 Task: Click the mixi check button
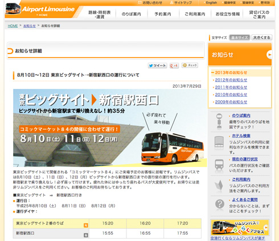click(190, 66)
